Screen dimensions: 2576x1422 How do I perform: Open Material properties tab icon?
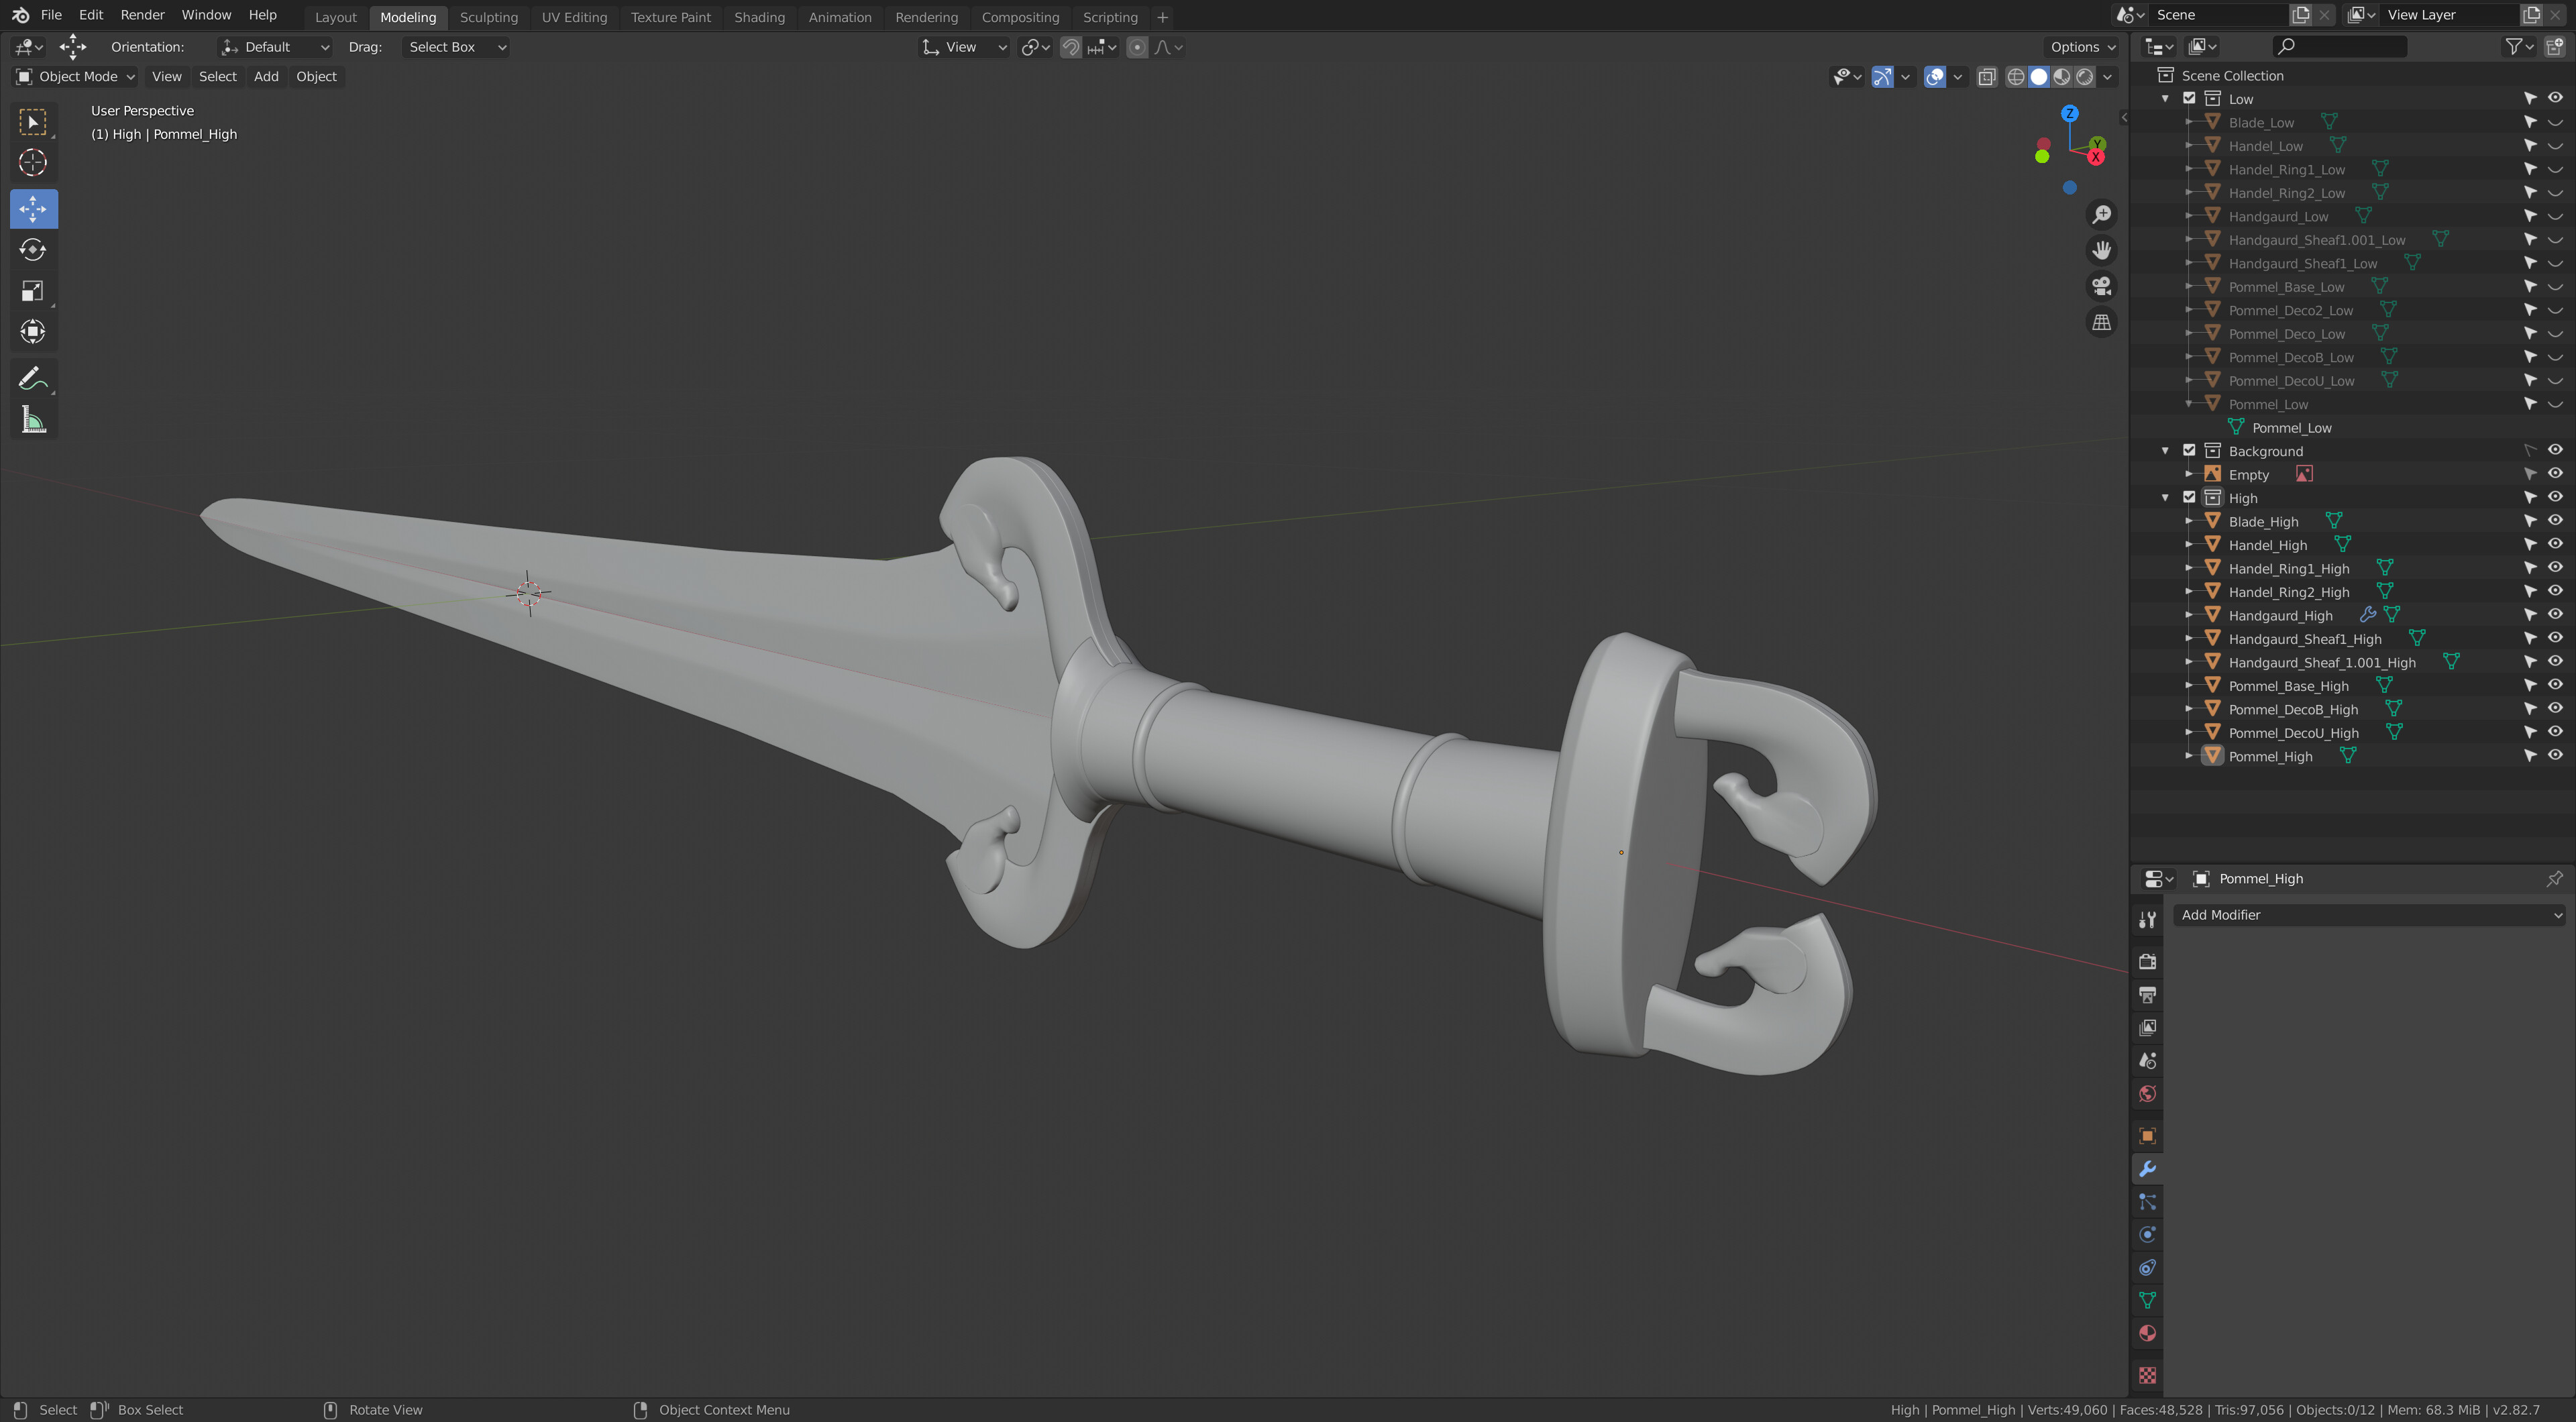click(2147, 1333)
